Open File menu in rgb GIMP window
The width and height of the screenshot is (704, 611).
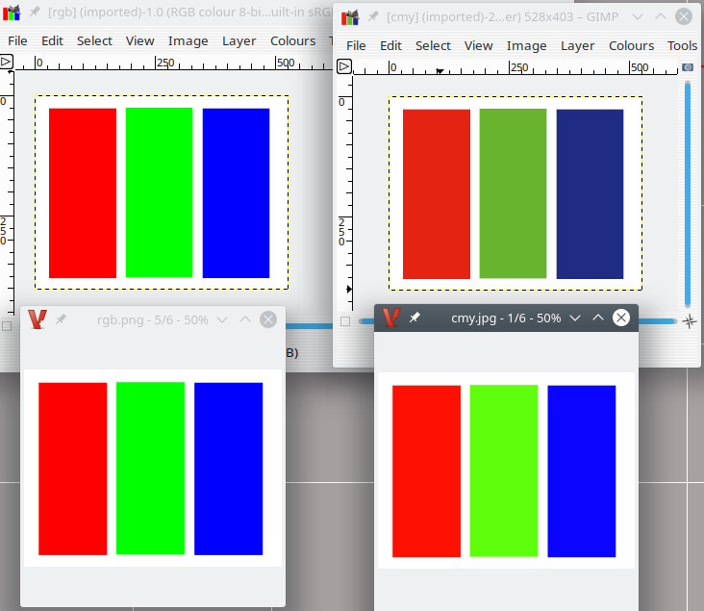[x=17, y=40]
